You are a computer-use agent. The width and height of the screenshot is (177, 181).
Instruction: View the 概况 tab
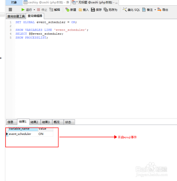[58, 122]
